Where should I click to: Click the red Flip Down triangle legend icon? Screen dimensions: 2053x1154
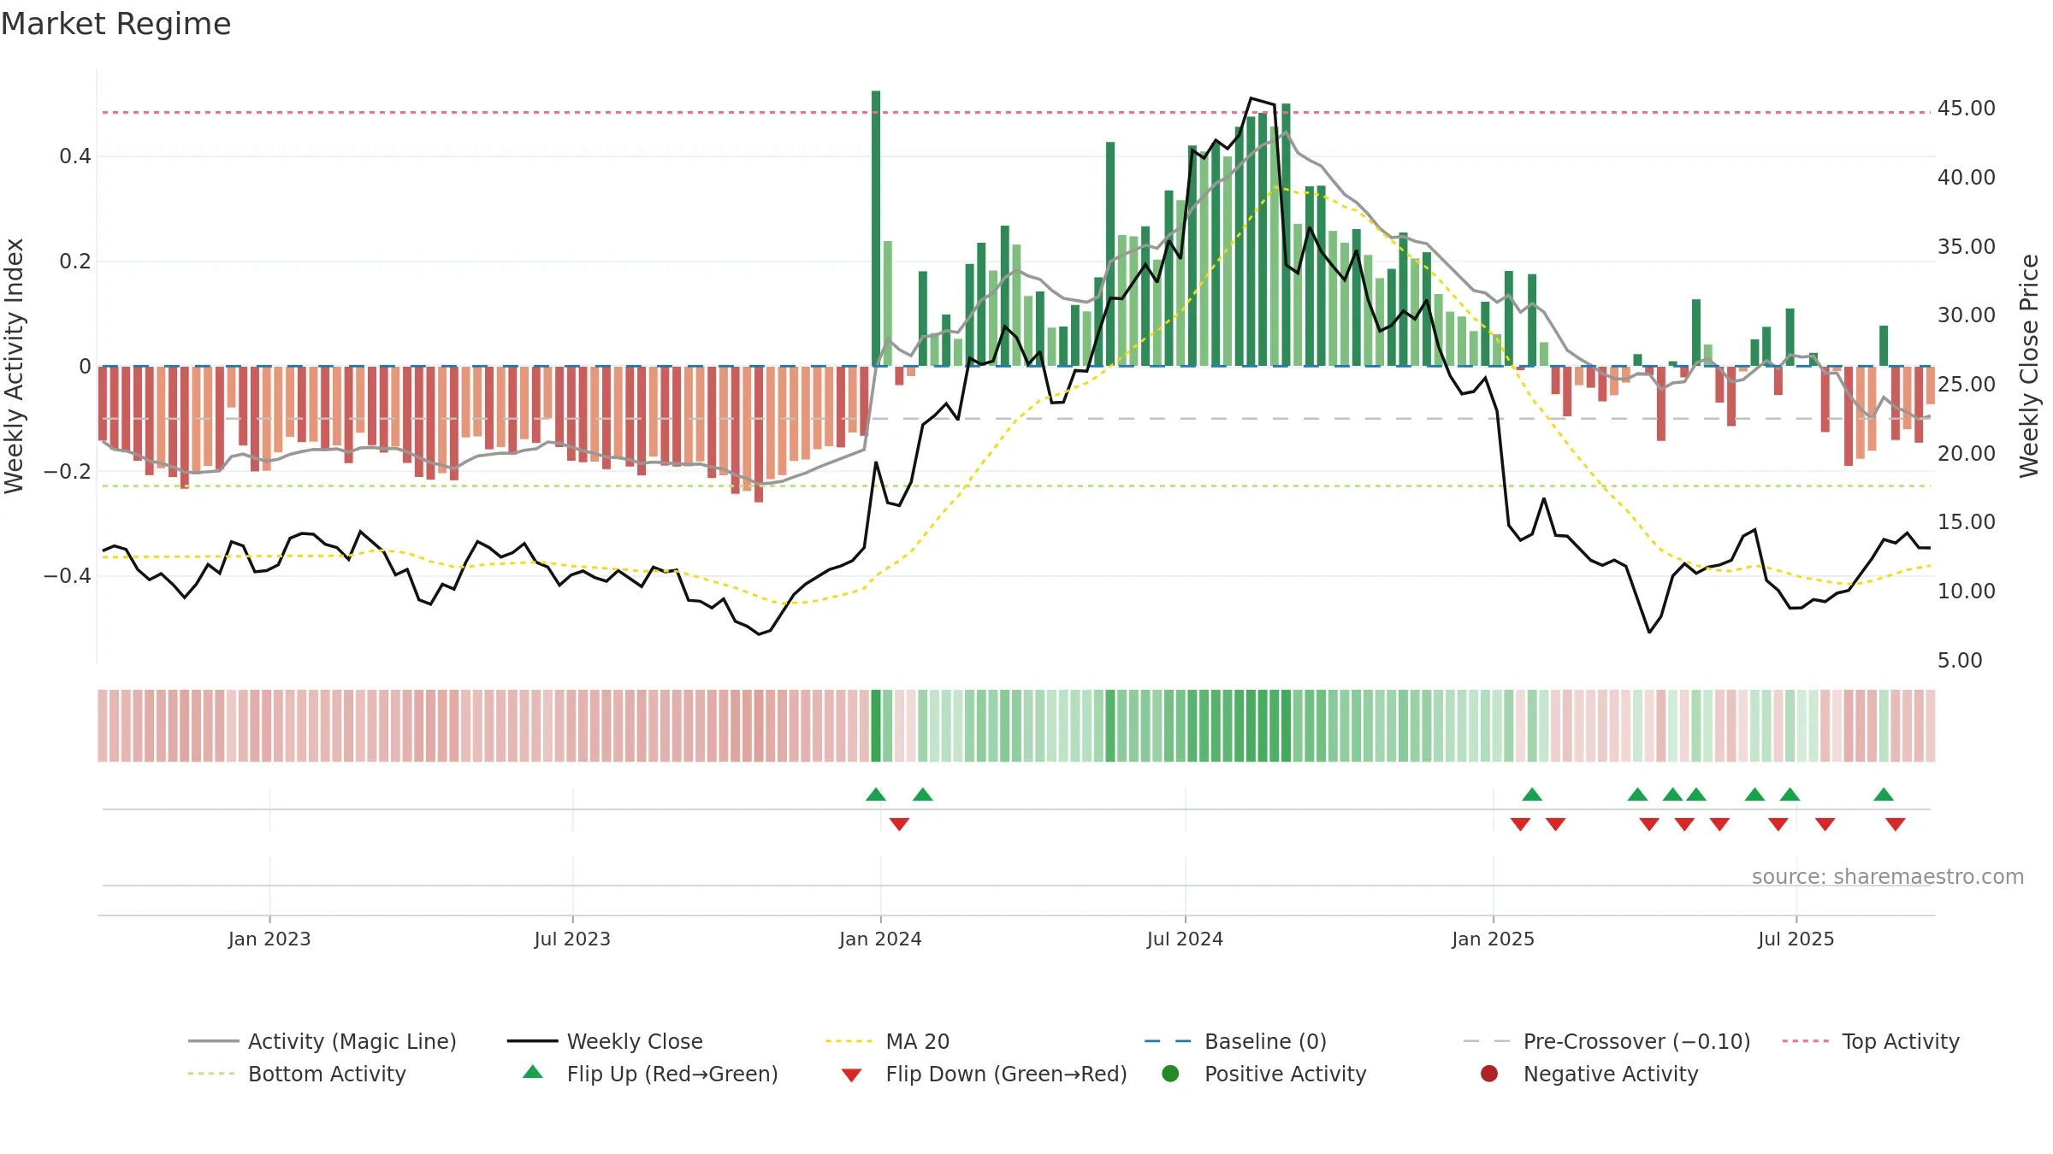coord(851,1075)
